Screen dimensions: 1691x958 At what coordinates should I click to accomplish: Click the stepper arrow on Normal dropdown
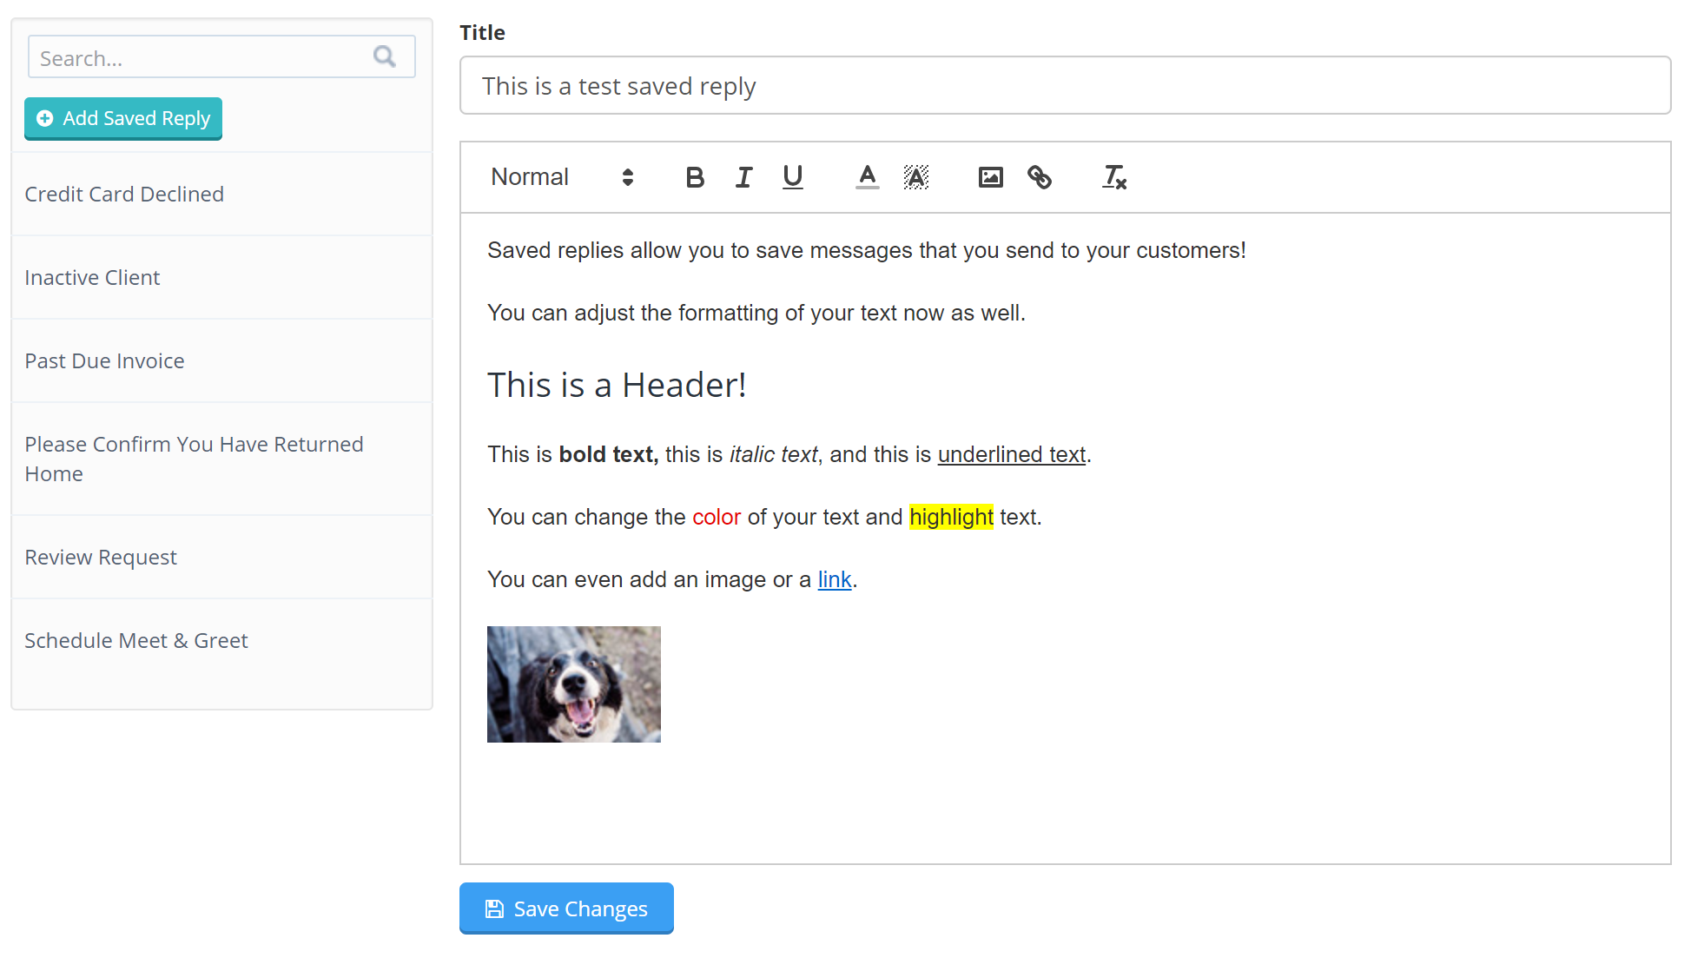626,176
